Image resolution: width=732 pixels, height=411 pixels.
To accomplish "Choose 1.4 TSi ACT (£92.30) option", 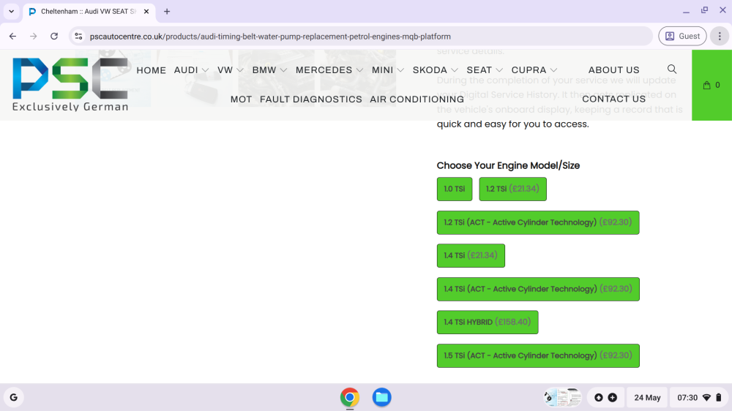I will click(538, 290).
